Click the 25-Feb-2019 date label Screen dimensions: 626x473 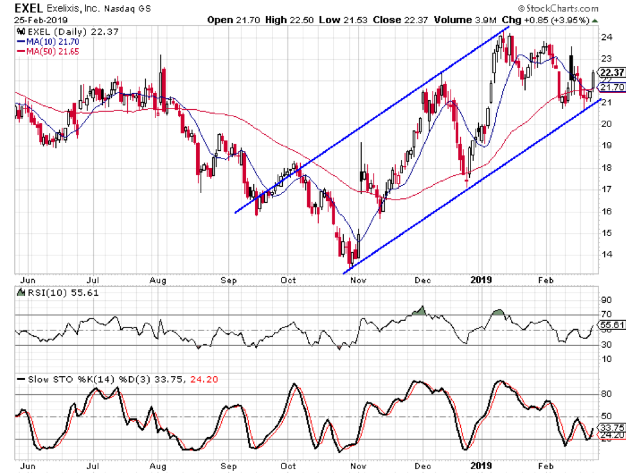pos(41,20)
